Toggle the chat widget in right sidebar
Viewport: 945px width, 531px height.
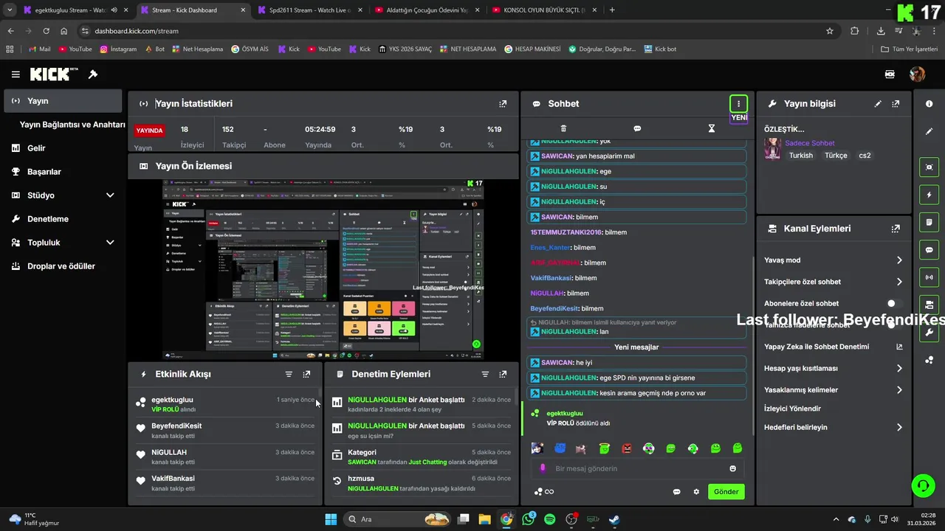point(929,249)
